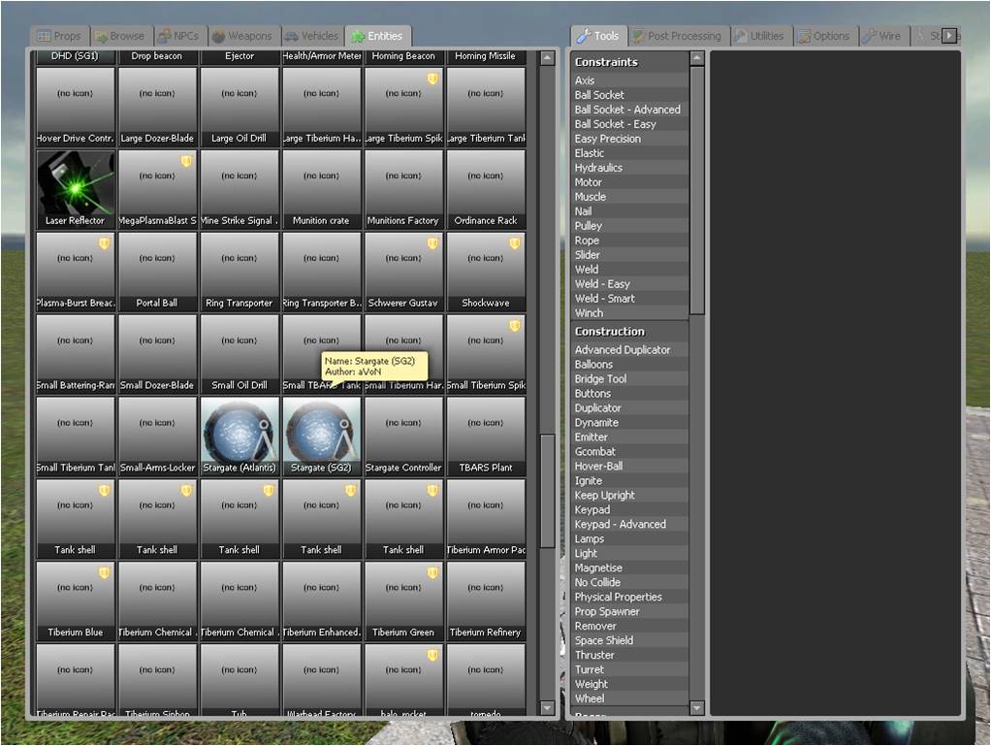Select the Laser Reflector entity icon
The height and width of the screenshot is (746, 991).
[76, 189]
